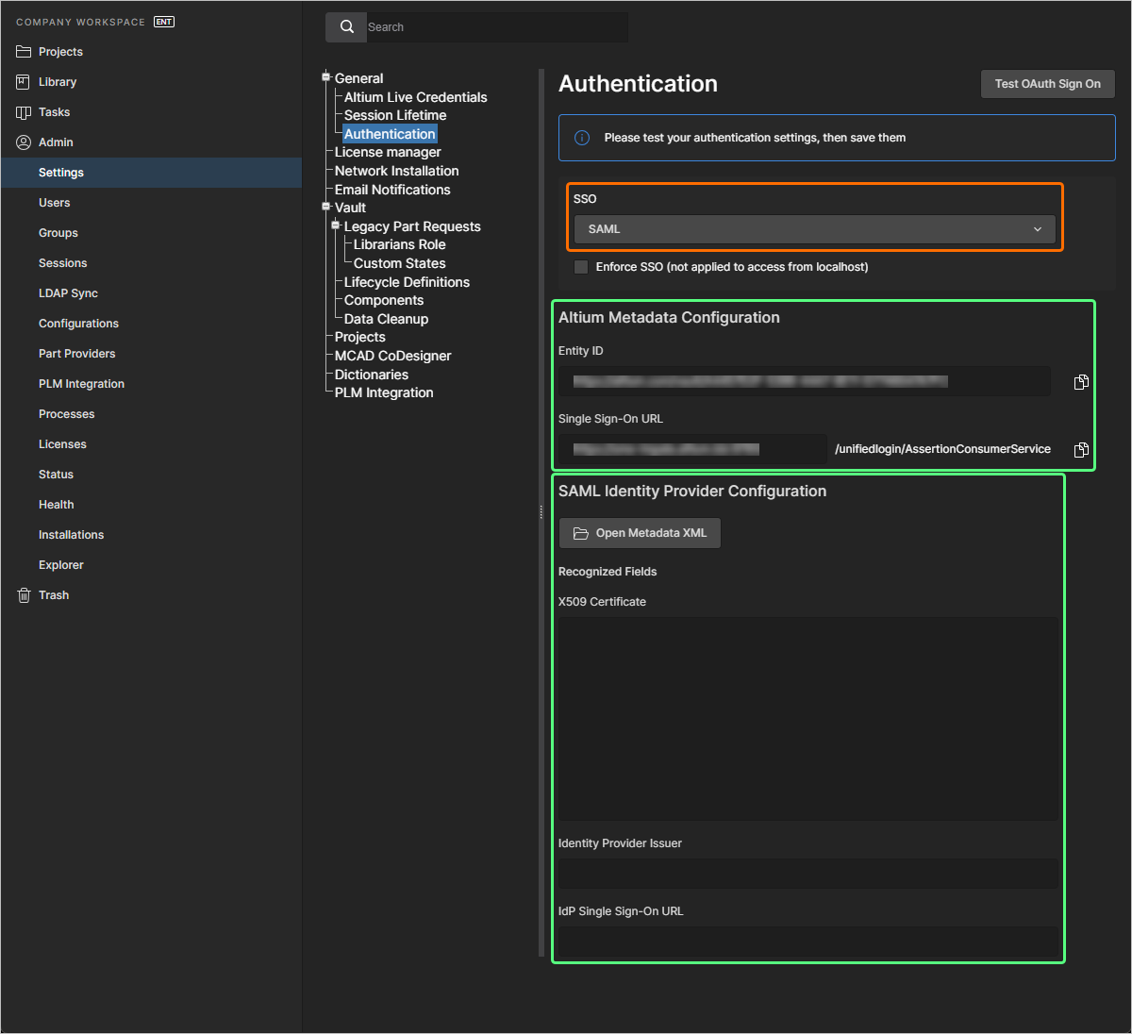The height and width of the screenshot is (1034, 1132).
Task: Collapse the Vault tree node
Action: pyautogui.click(x=326, y=208)
